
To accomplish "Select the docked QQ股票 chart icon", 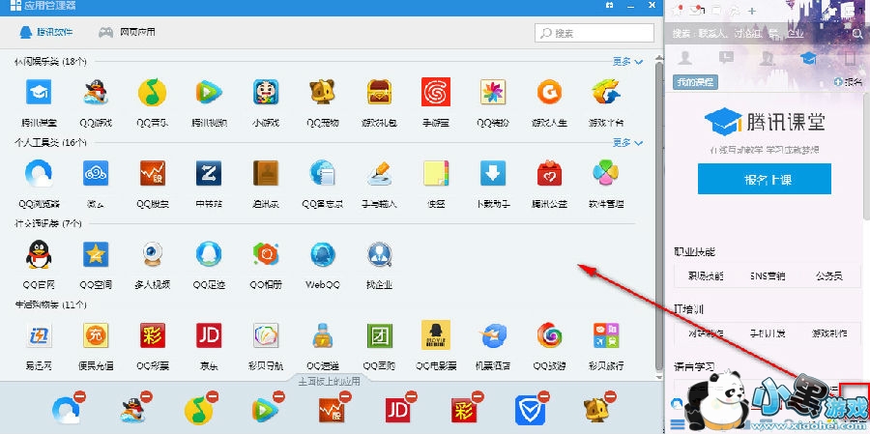I will tap(332, 411).
